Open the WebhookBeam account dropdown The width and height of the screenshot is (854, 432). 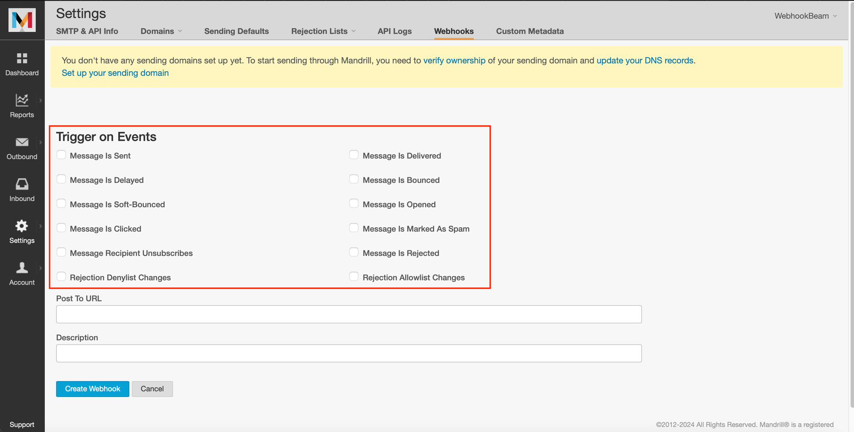(805, 16)
